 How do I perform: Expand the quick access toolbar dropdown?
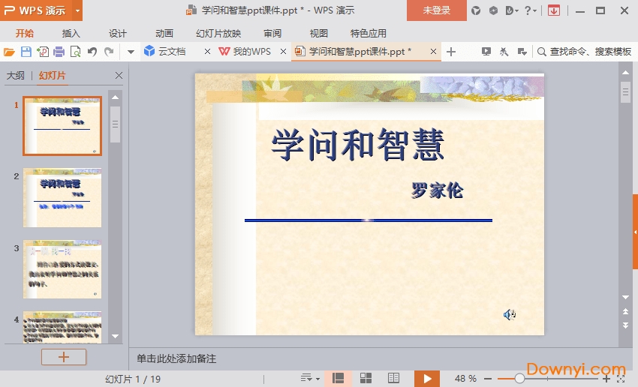point(131,52)
